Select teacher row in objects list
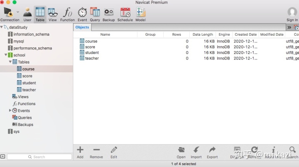 pyautogui.click(x=186, y=58)
